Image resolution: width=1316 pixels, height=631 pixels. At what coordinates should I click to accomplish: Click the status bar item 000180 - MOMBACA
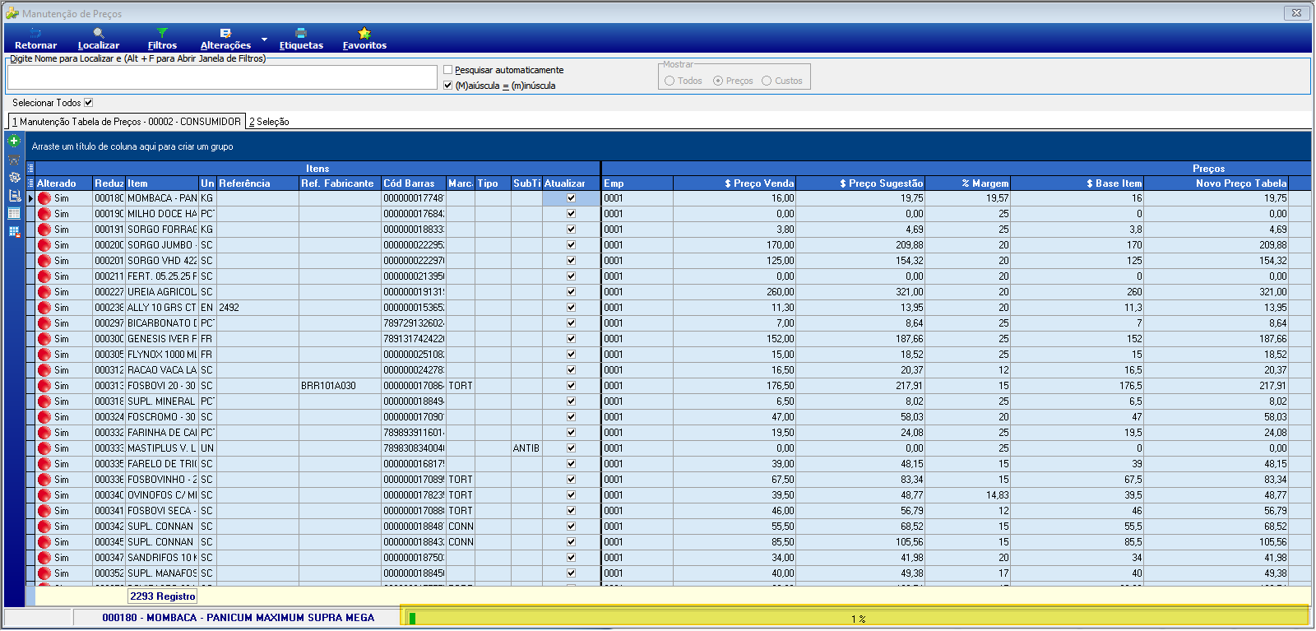(238, 618)
